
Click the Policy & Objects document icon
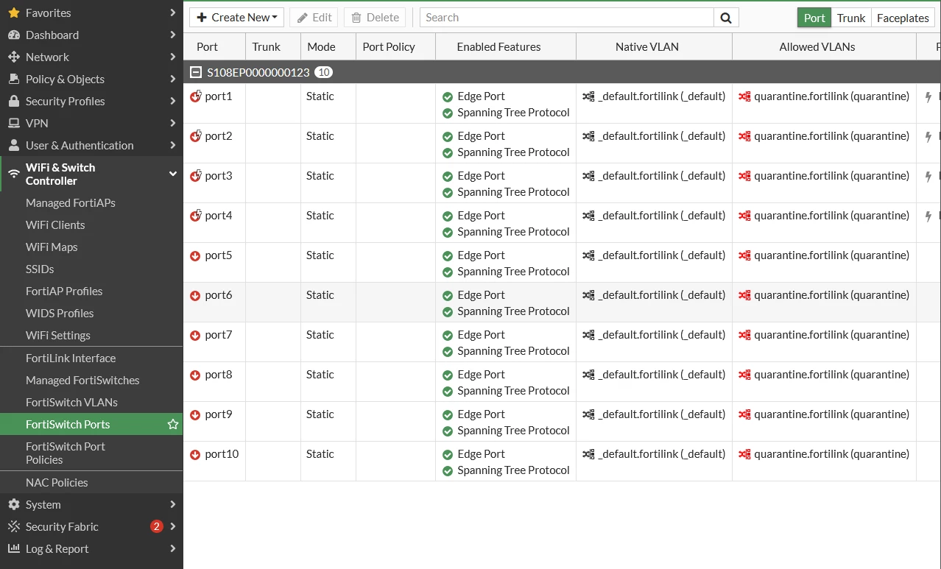click(14, 79)
